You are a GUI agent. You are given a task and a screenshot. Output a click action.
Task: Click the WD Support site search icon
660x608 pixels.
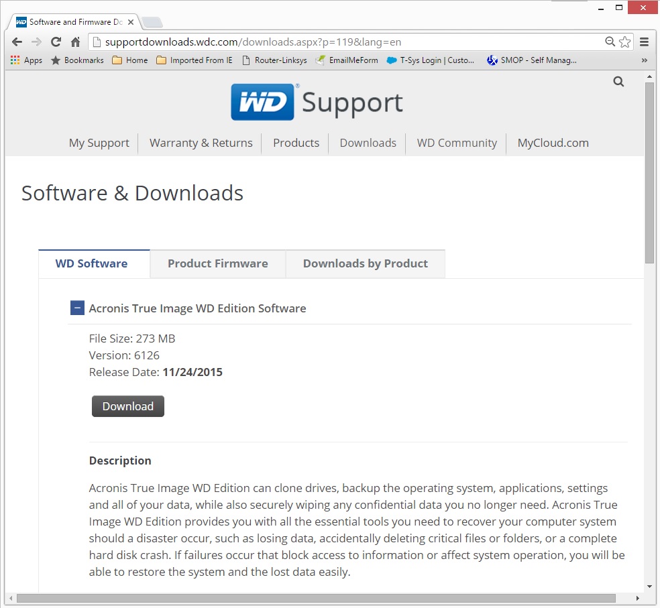click(x=618, y=82)
